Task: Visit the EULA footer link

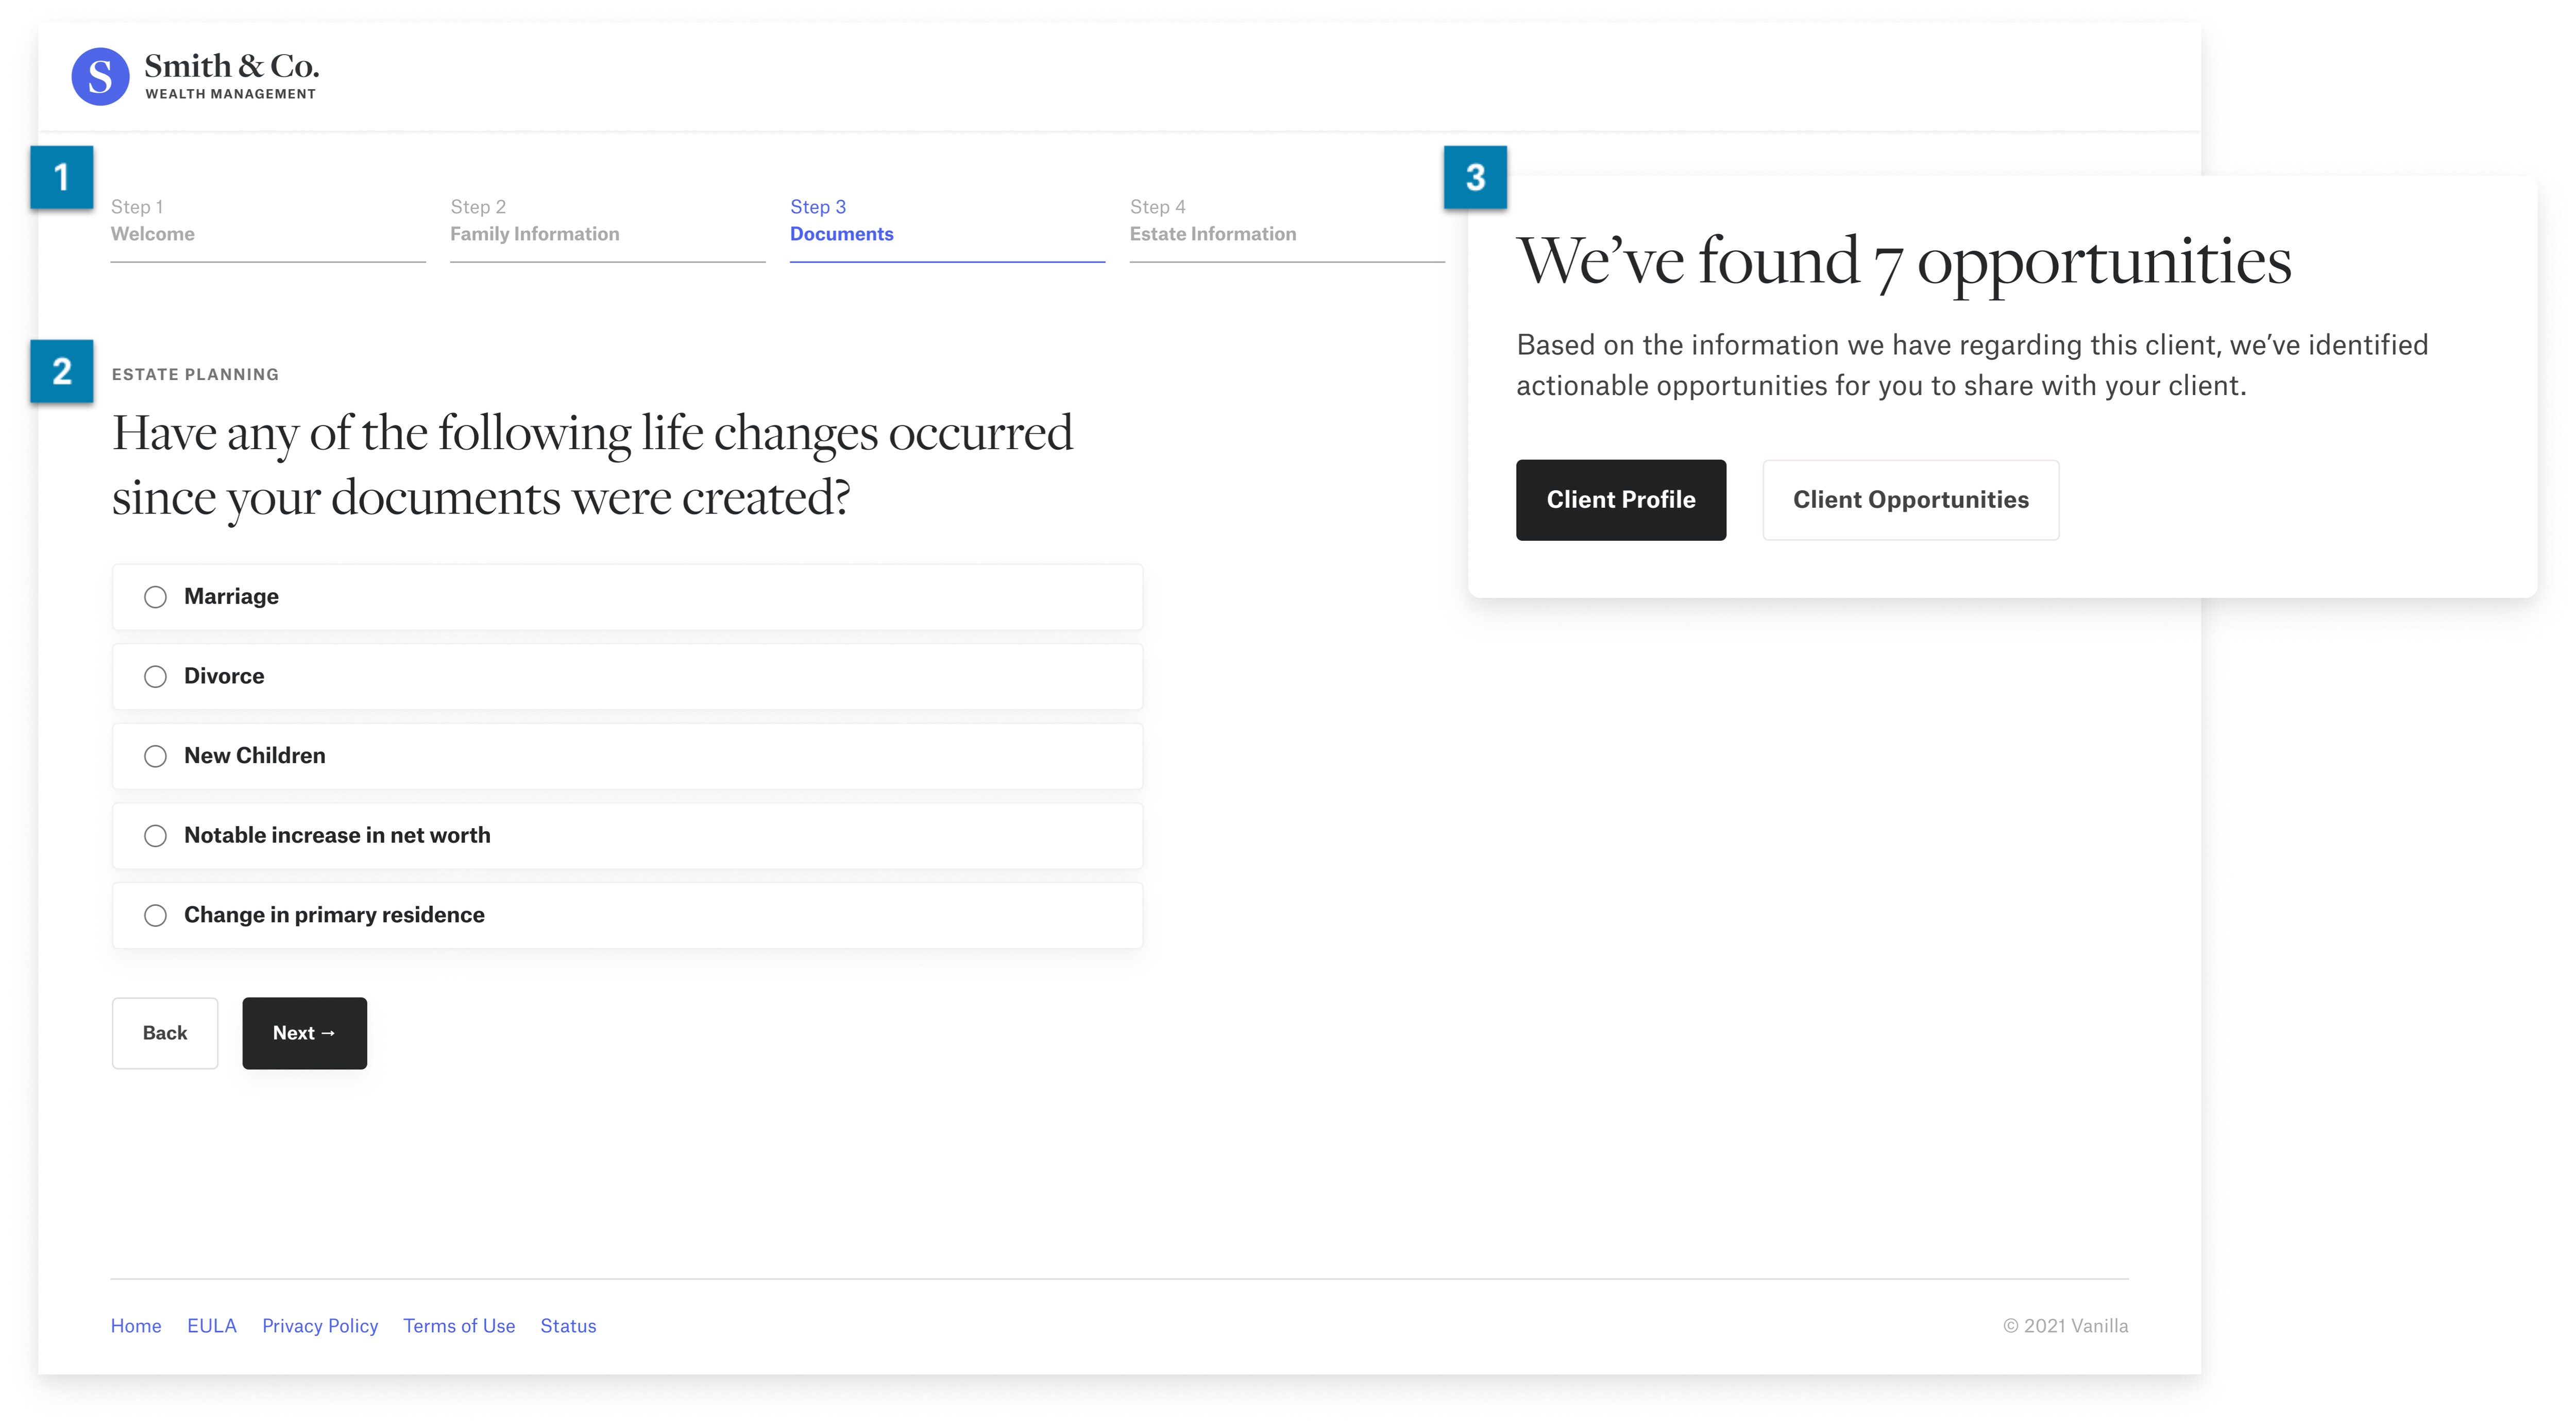Action: 212,1326
